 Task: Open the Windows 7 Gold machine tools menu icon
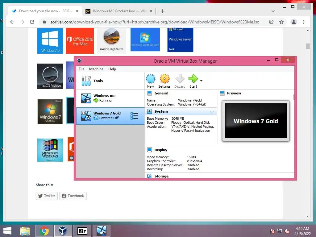tap(134, 116)
